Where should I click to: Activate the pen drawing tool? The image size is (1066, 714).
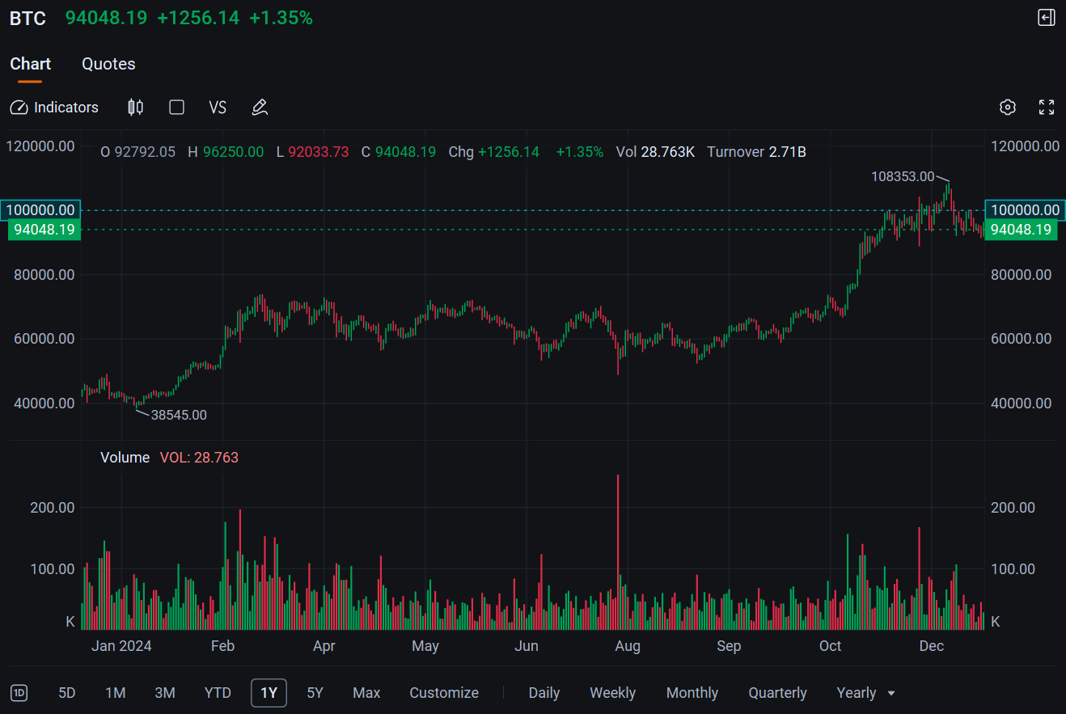coord(260,108)
